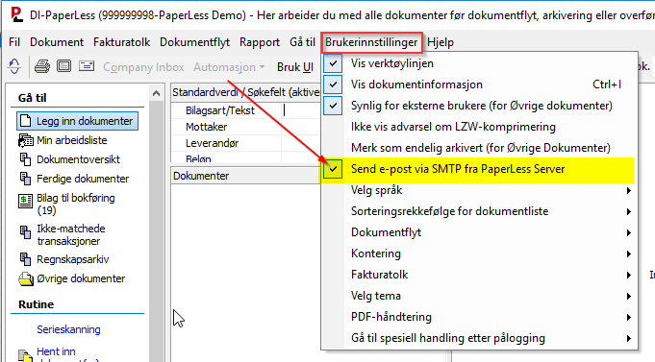Click the Bruk UI toolbar button
Screen dimensions: 655x362
point(295,66)
